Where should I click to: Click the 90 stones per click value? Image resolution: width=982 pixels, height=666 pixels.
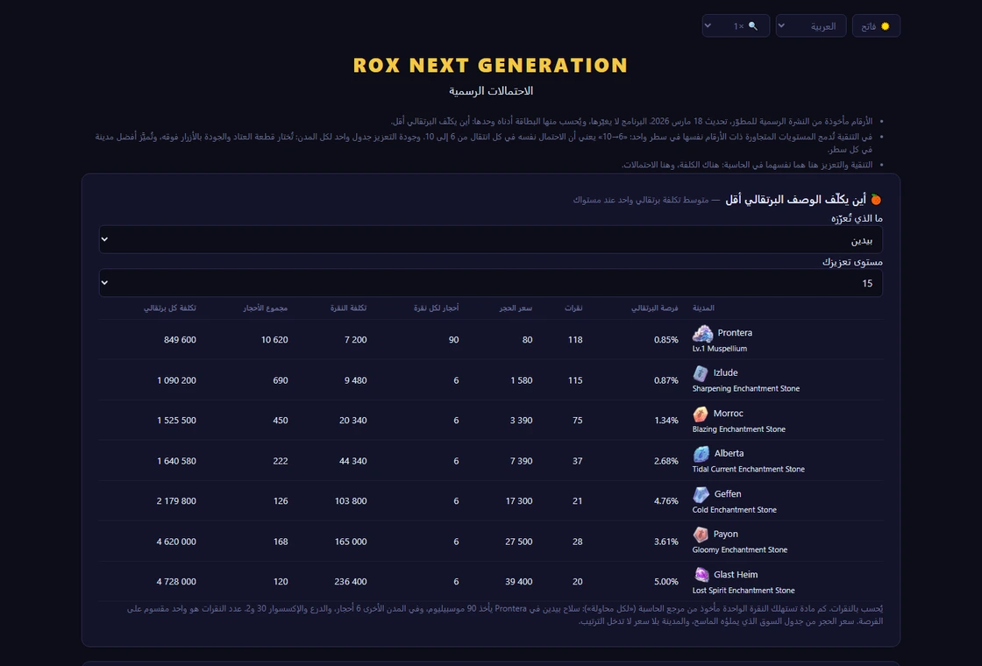tap(453, 340)
